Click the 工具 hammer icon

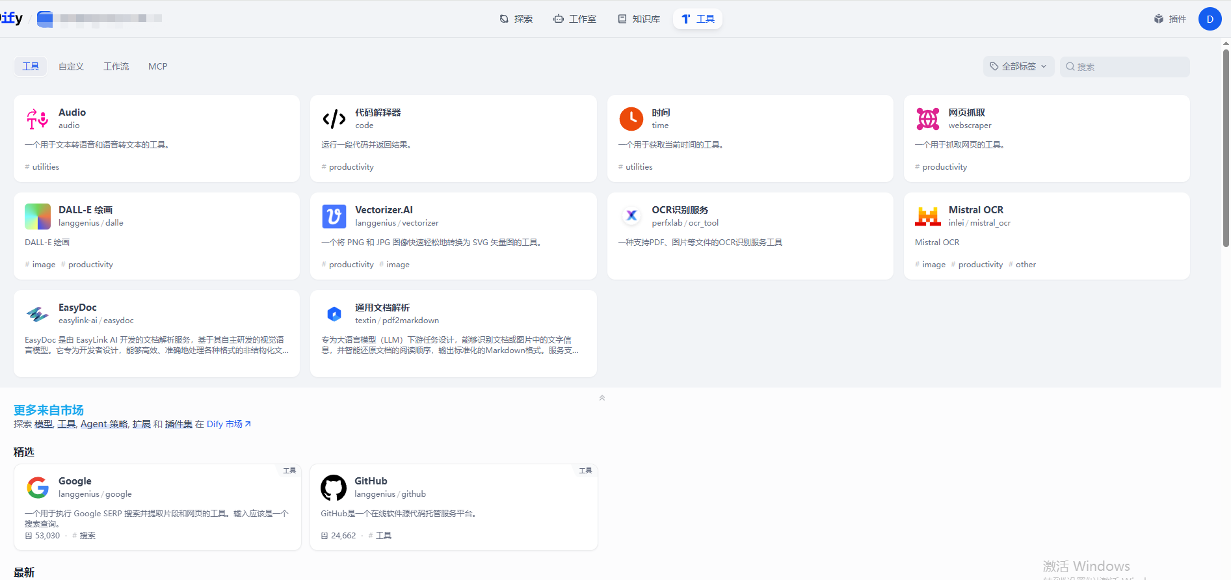[686, 19]
